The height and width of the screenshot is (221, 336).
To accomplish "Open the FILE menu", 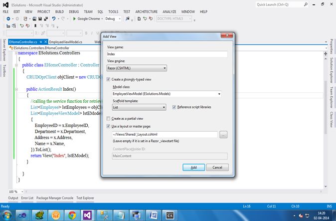I will (x=5, y=12).
